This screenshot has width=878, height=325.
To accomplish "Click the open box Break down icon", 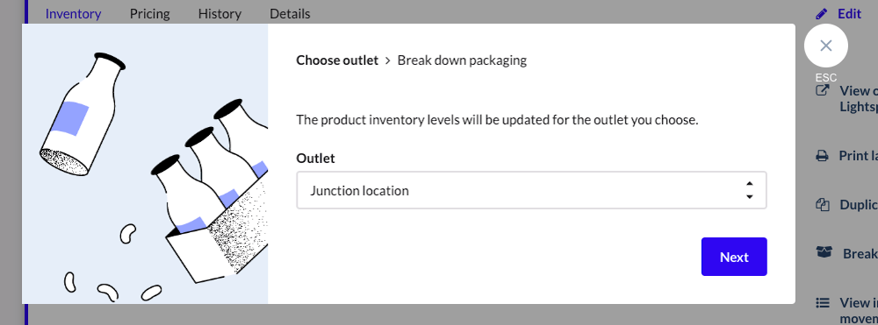I will coord(824,253).
